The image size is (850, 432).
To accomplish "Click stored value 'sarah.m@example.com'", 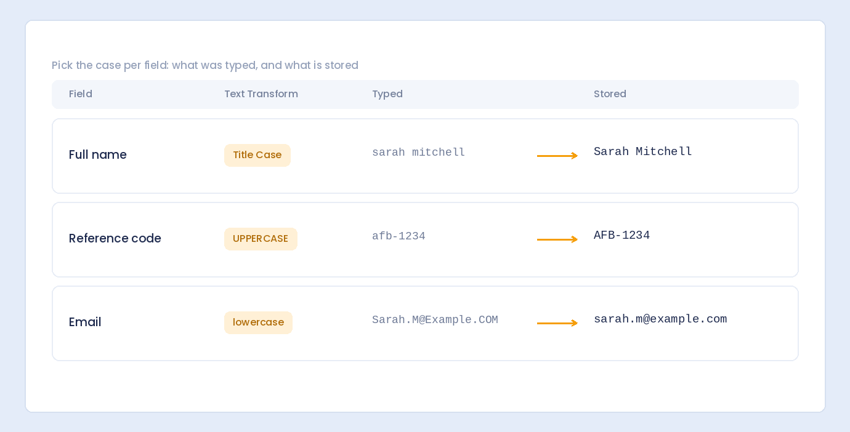I will pos(660,319).
